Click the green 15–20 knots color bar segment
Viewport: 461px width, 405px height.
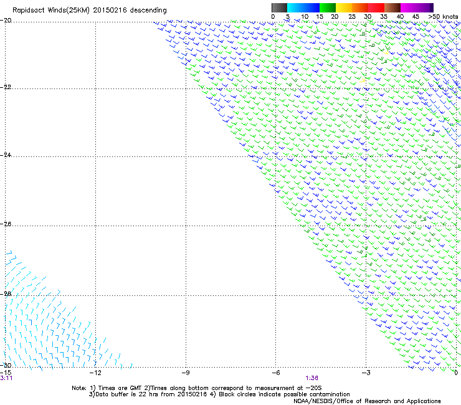point(328,7)
